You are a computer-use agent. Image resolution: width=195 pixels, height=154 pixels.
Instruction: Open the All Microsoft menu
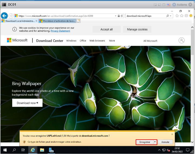[150, 41]
